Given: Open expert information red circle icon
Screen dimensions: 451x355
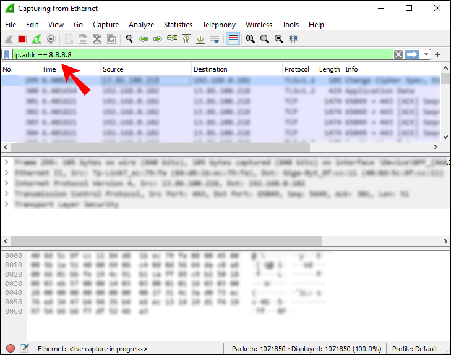Looking at the screenshot, I should (11, 348).
